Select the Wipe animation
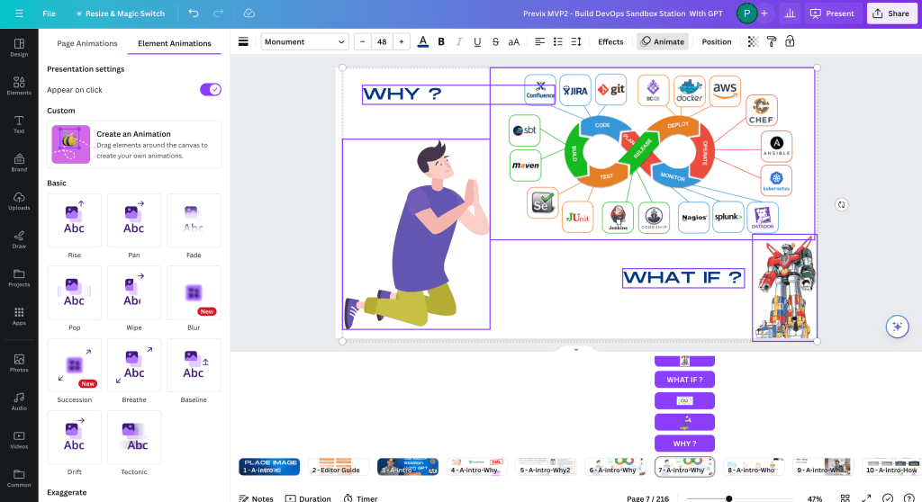Viewport: 922px width, 502px height. 133,292
